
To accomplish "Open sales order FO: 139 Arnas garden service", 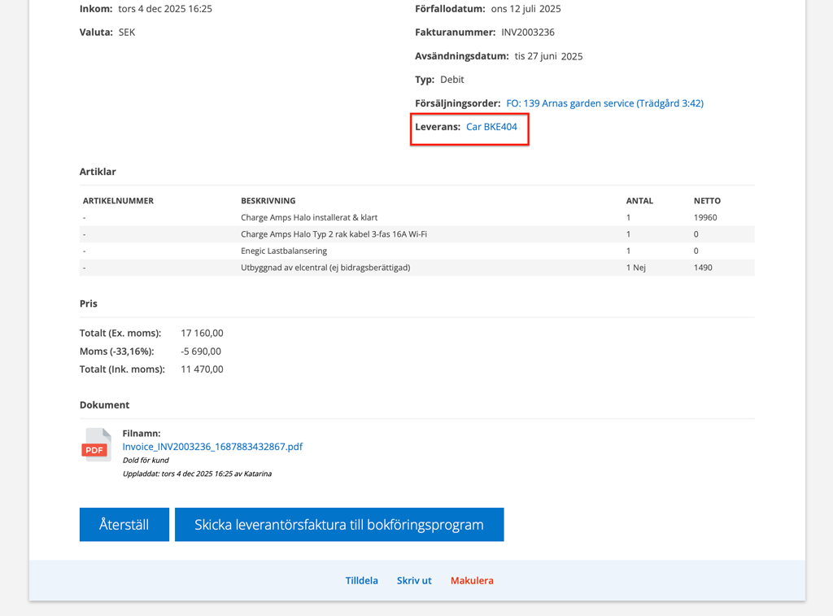I will point(604,103).
